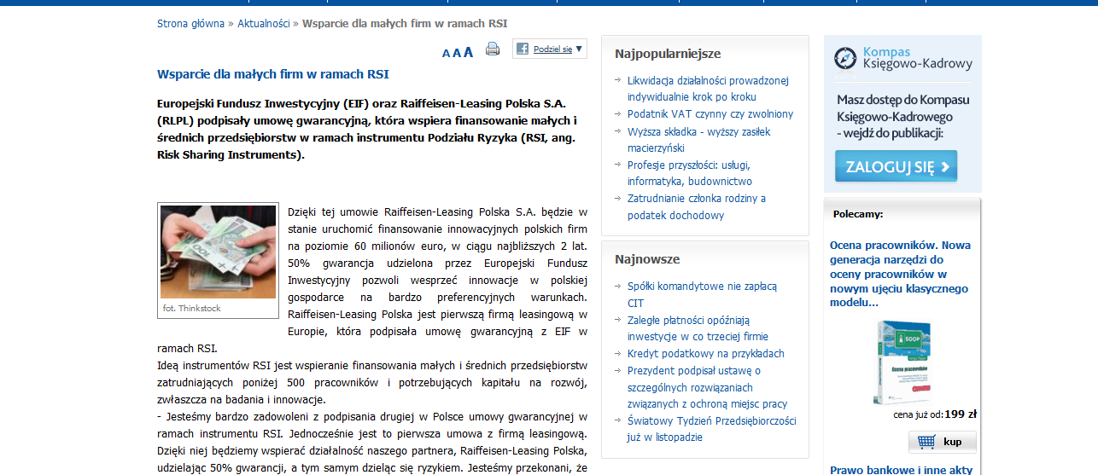
Task: Click the Najnowsze section heading
Action: click(x=647, y=259)
